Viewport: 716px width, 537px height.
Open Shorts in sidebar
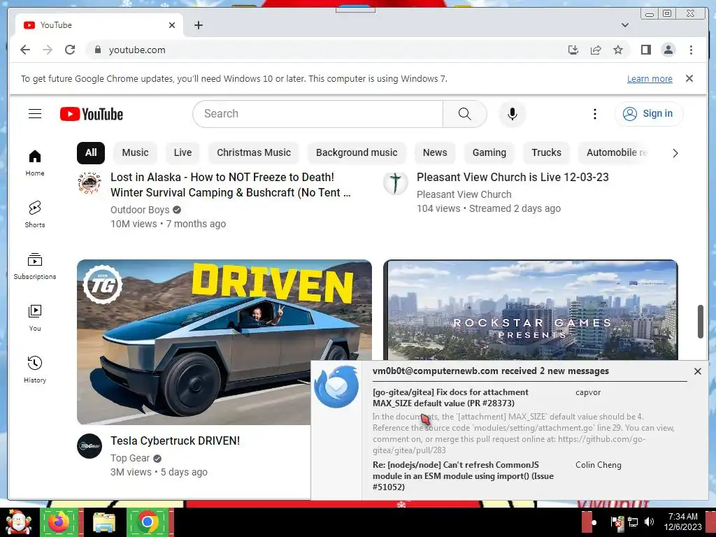[x=35, y=215]
